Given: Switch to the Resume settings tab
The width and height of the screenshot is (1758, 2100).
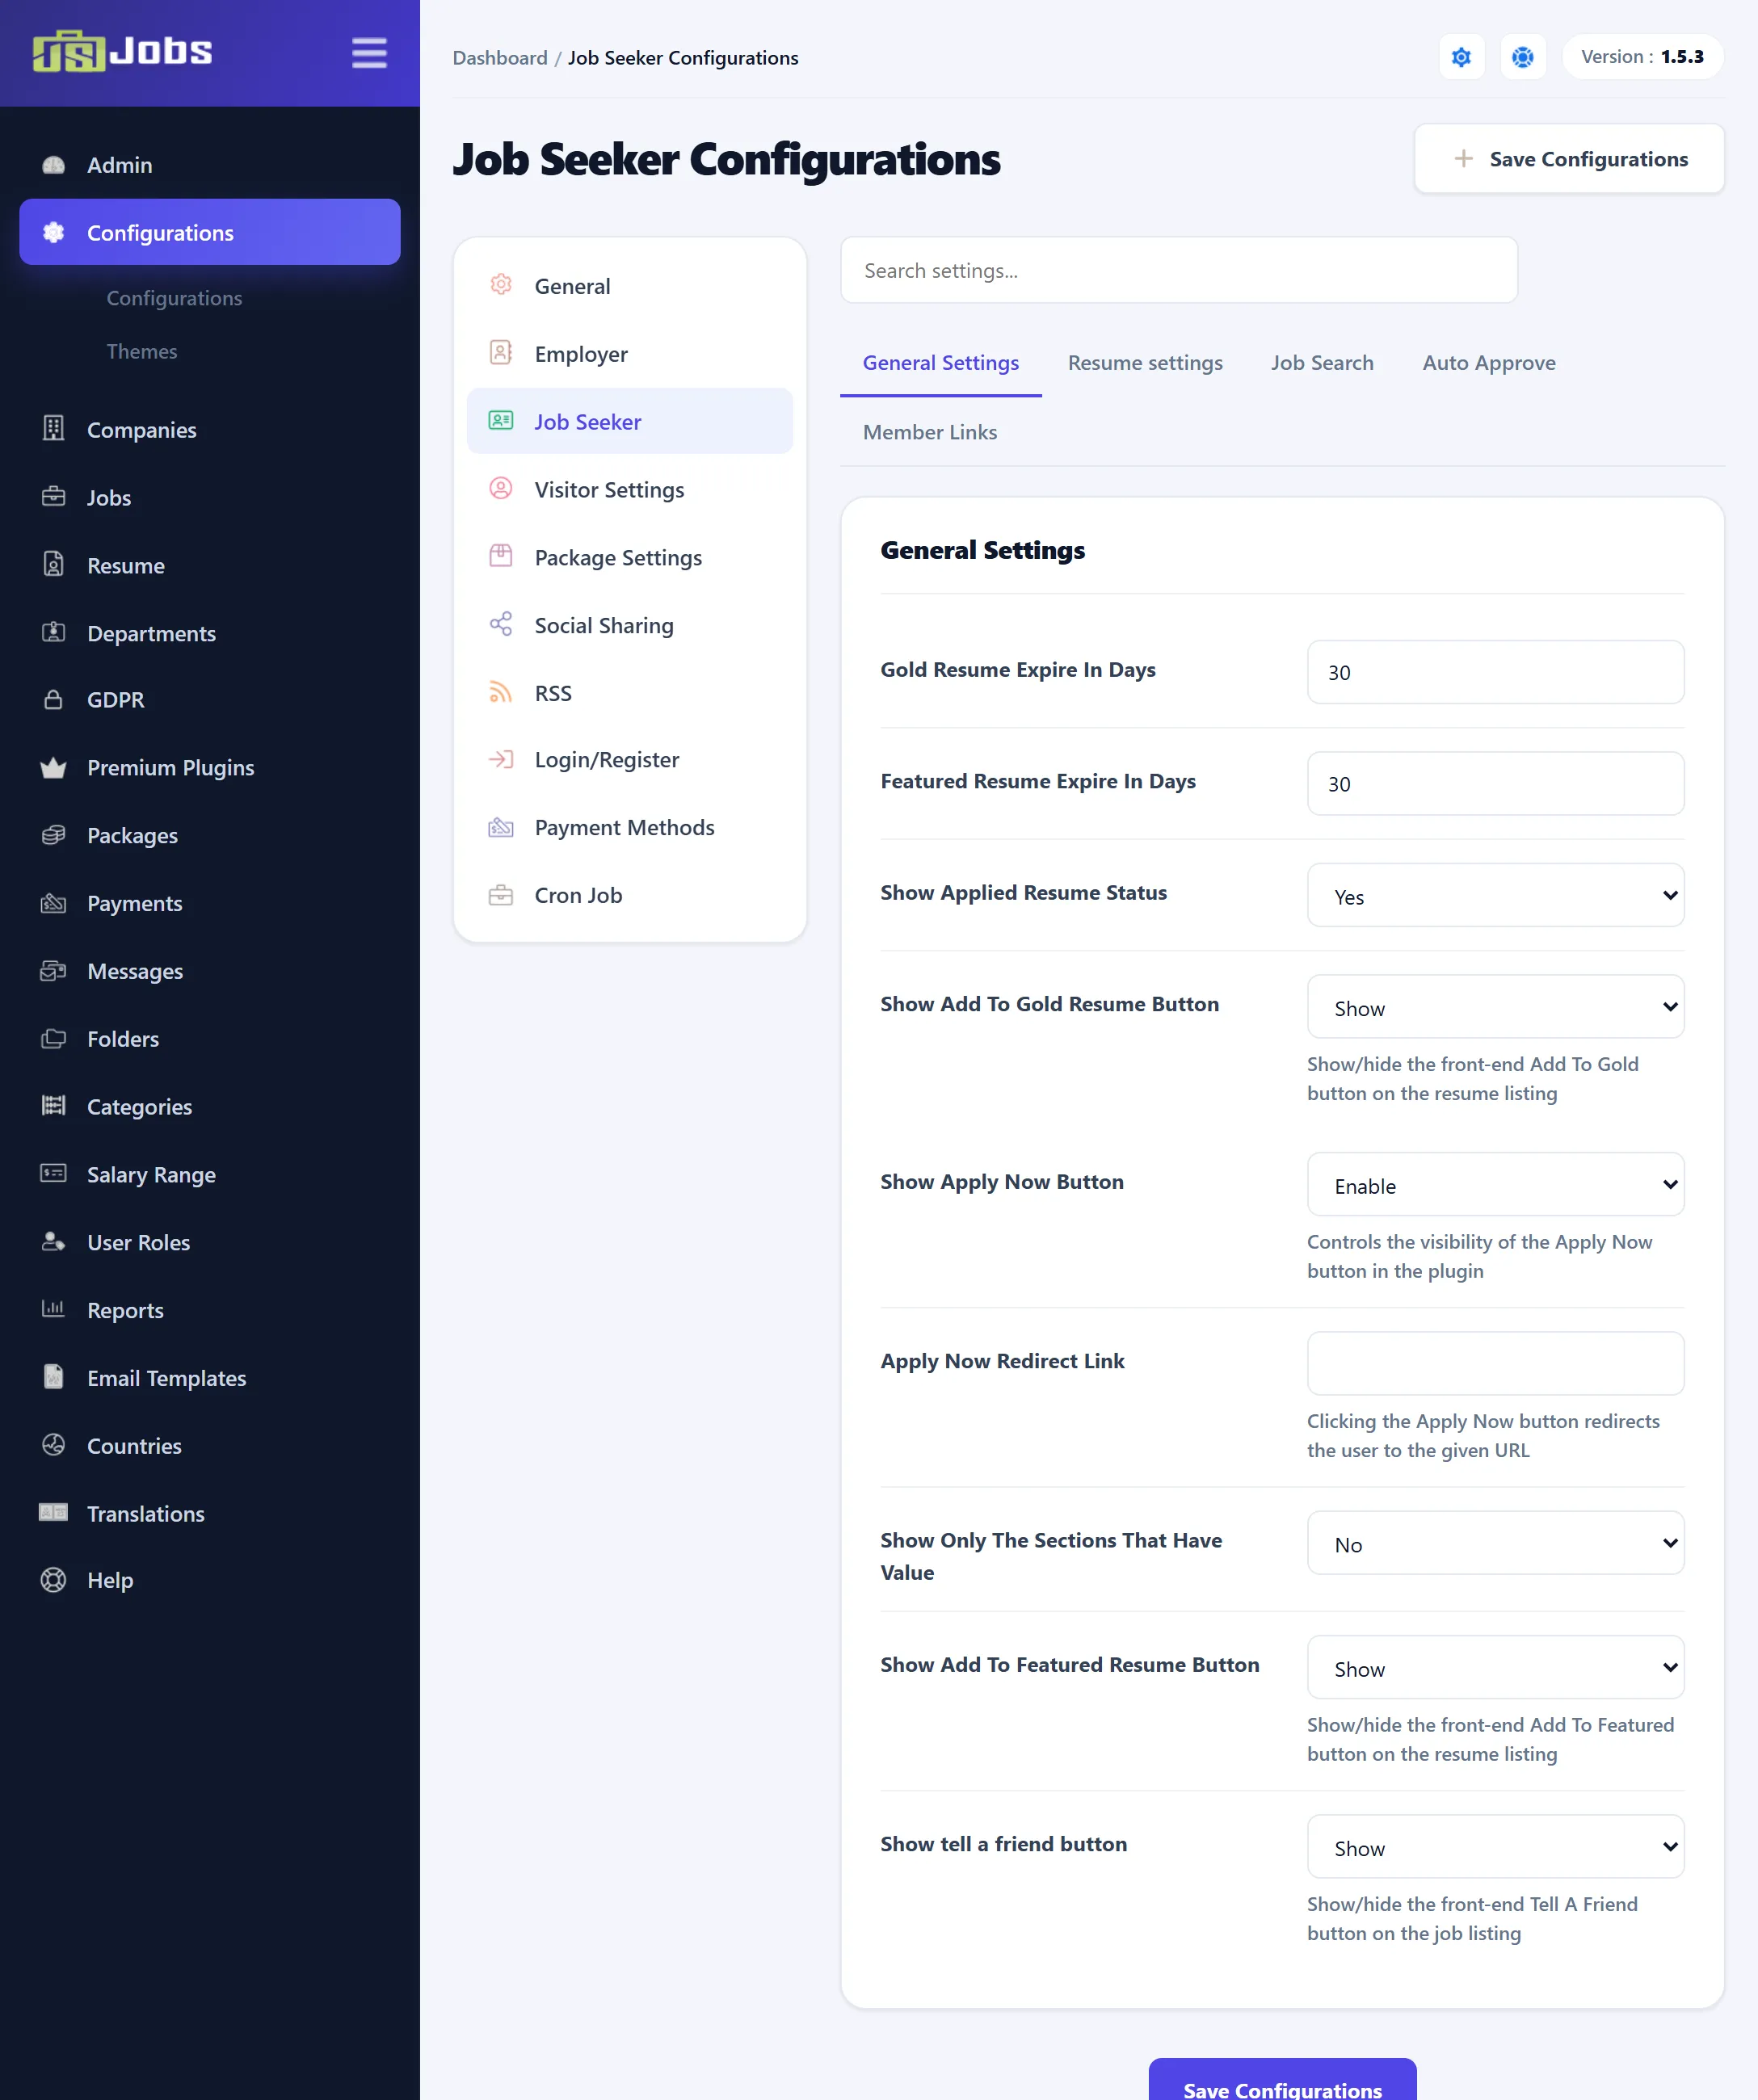Looking at the screenshot, I should 1145,363.
